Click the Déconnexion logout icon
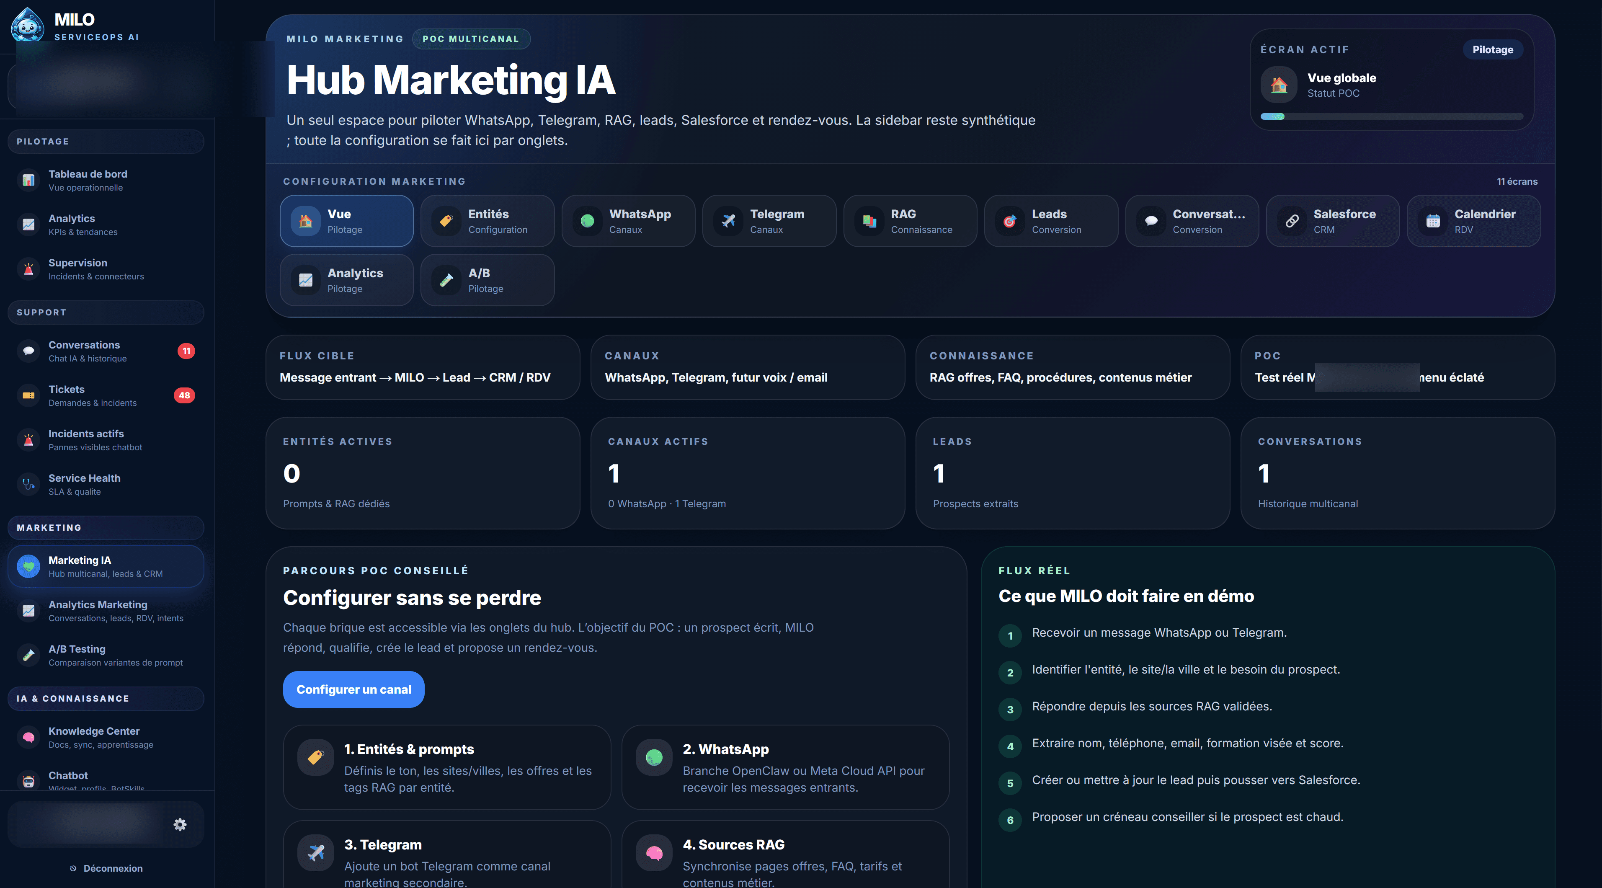This screenshot has width=1602, height=888. point(73,869)
